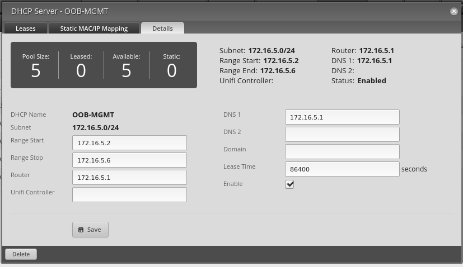Click the 'seconds' unit label
The width and height of the screenshot is (463, 267).
414,169
